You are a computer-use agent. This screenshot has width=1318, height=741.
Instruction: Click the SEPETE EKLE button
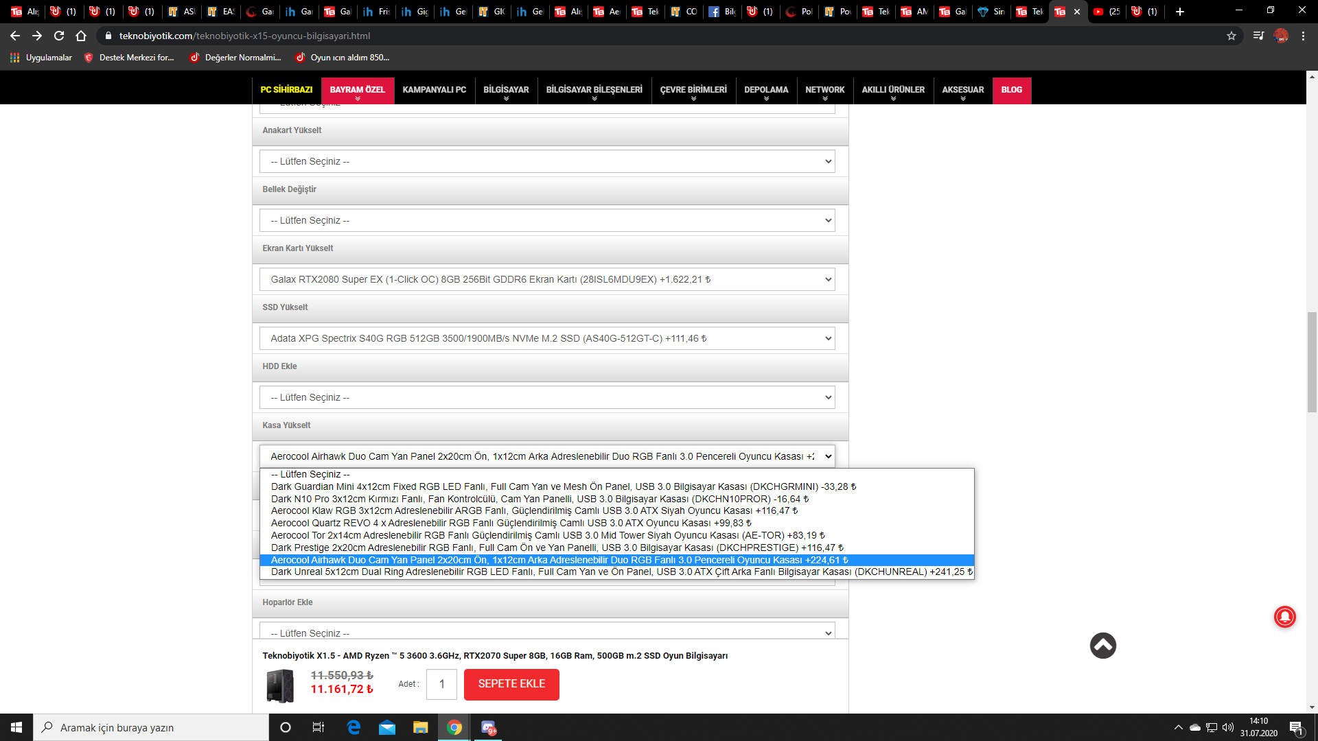click(511, 684)
